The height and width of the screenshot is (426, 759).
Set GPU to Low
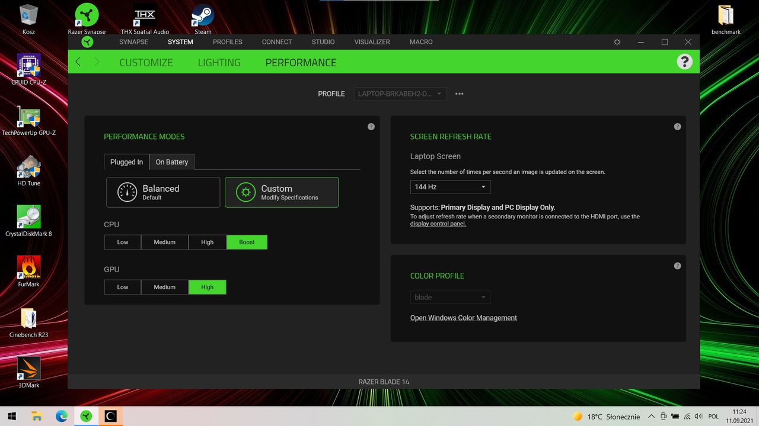(x=123, y=287)
